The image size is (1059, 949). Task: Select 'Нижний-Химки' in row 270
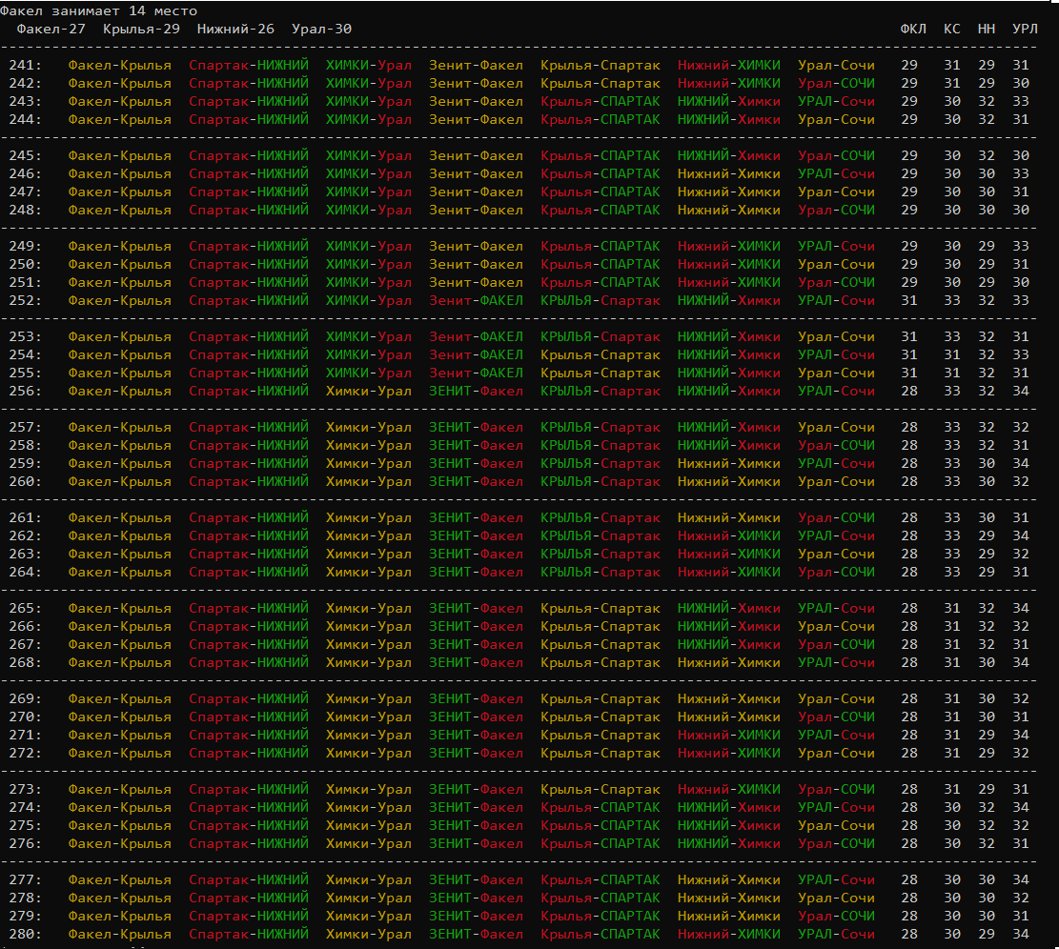(x=729, y=717)
